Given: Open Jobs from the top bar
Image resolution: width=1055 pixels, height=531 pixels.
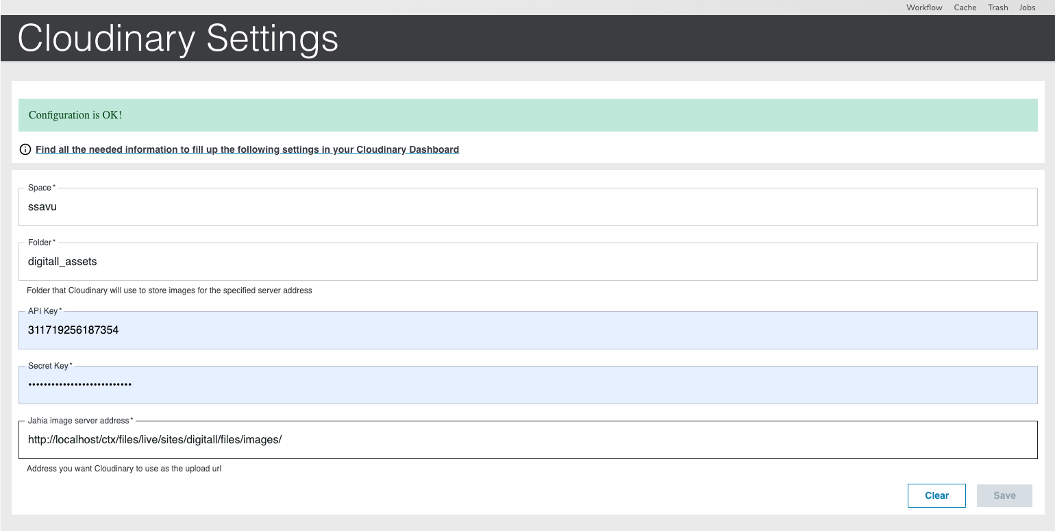Looking at the screenshot, I should click(x=1027, y=8).
